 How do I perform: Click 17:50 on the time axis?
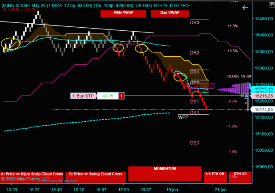[124, 190]
